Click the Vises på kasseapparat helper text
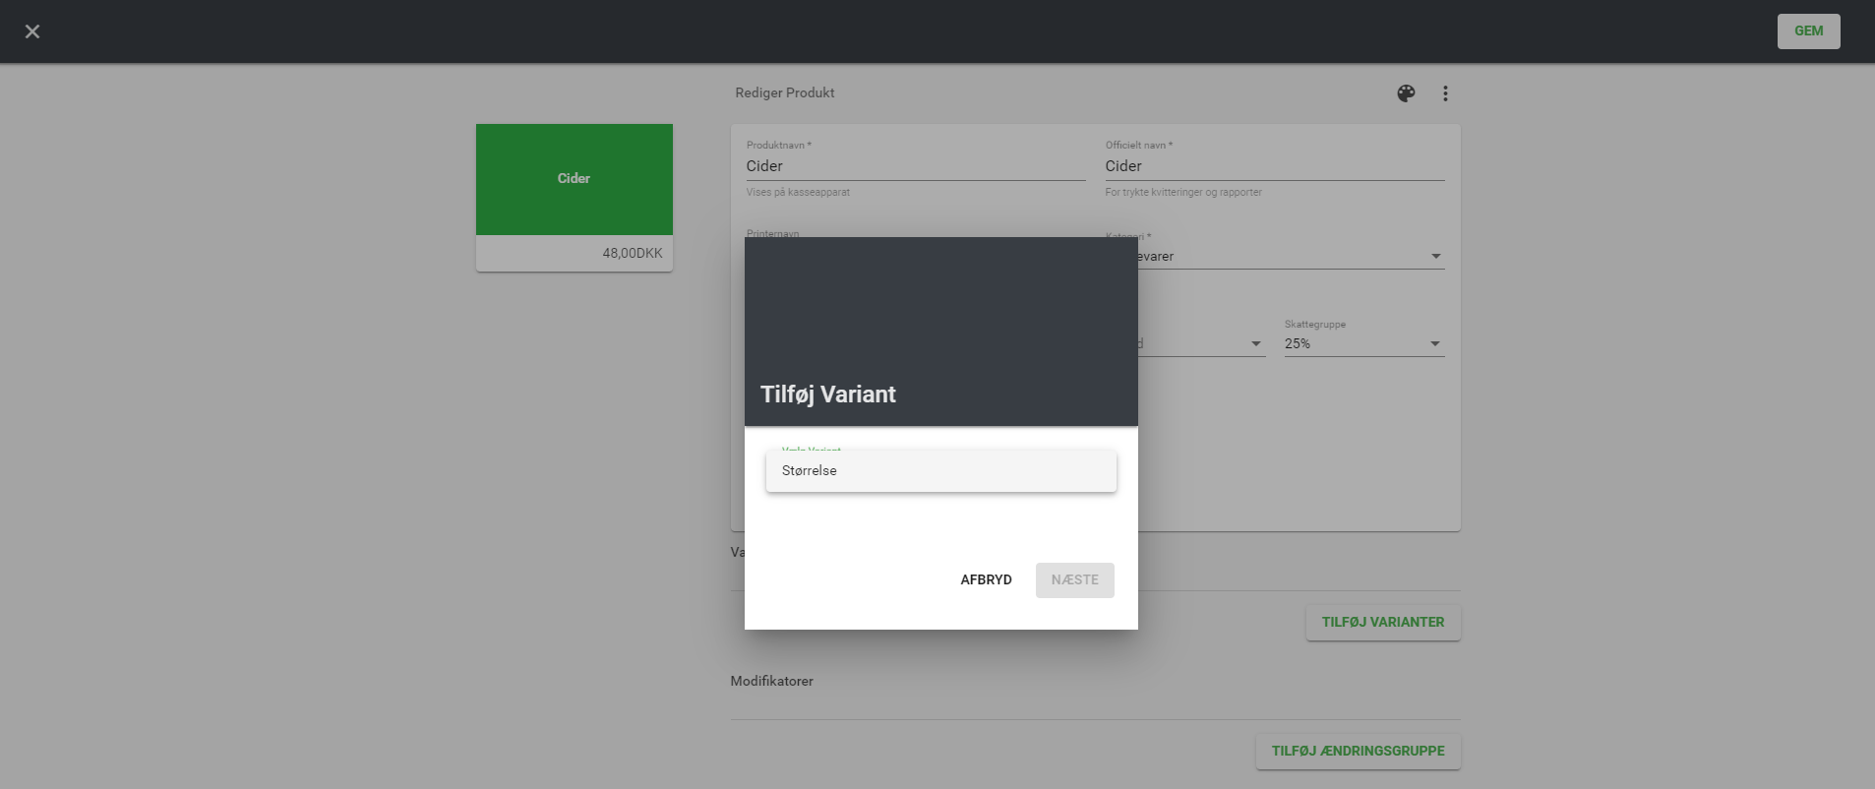The width and height of the screenshot is (1875, 789). [x=798, y=193]
